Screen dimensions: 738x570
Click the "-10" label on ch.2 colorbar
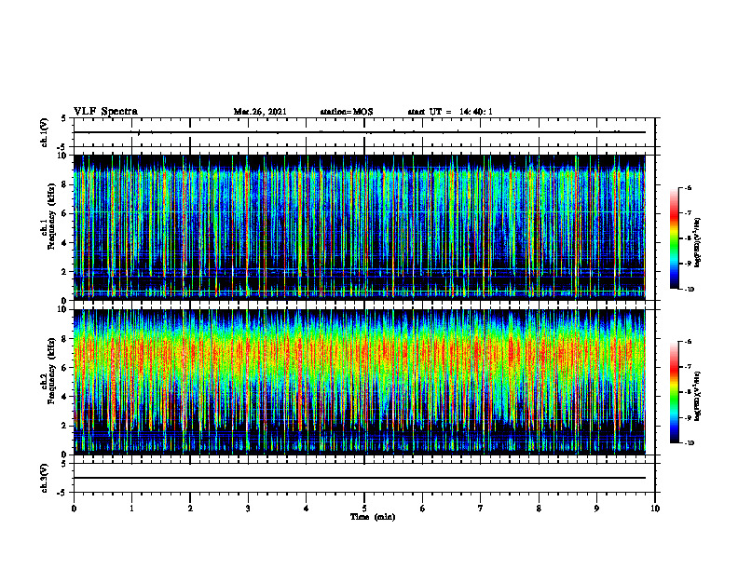pos(689,443)
